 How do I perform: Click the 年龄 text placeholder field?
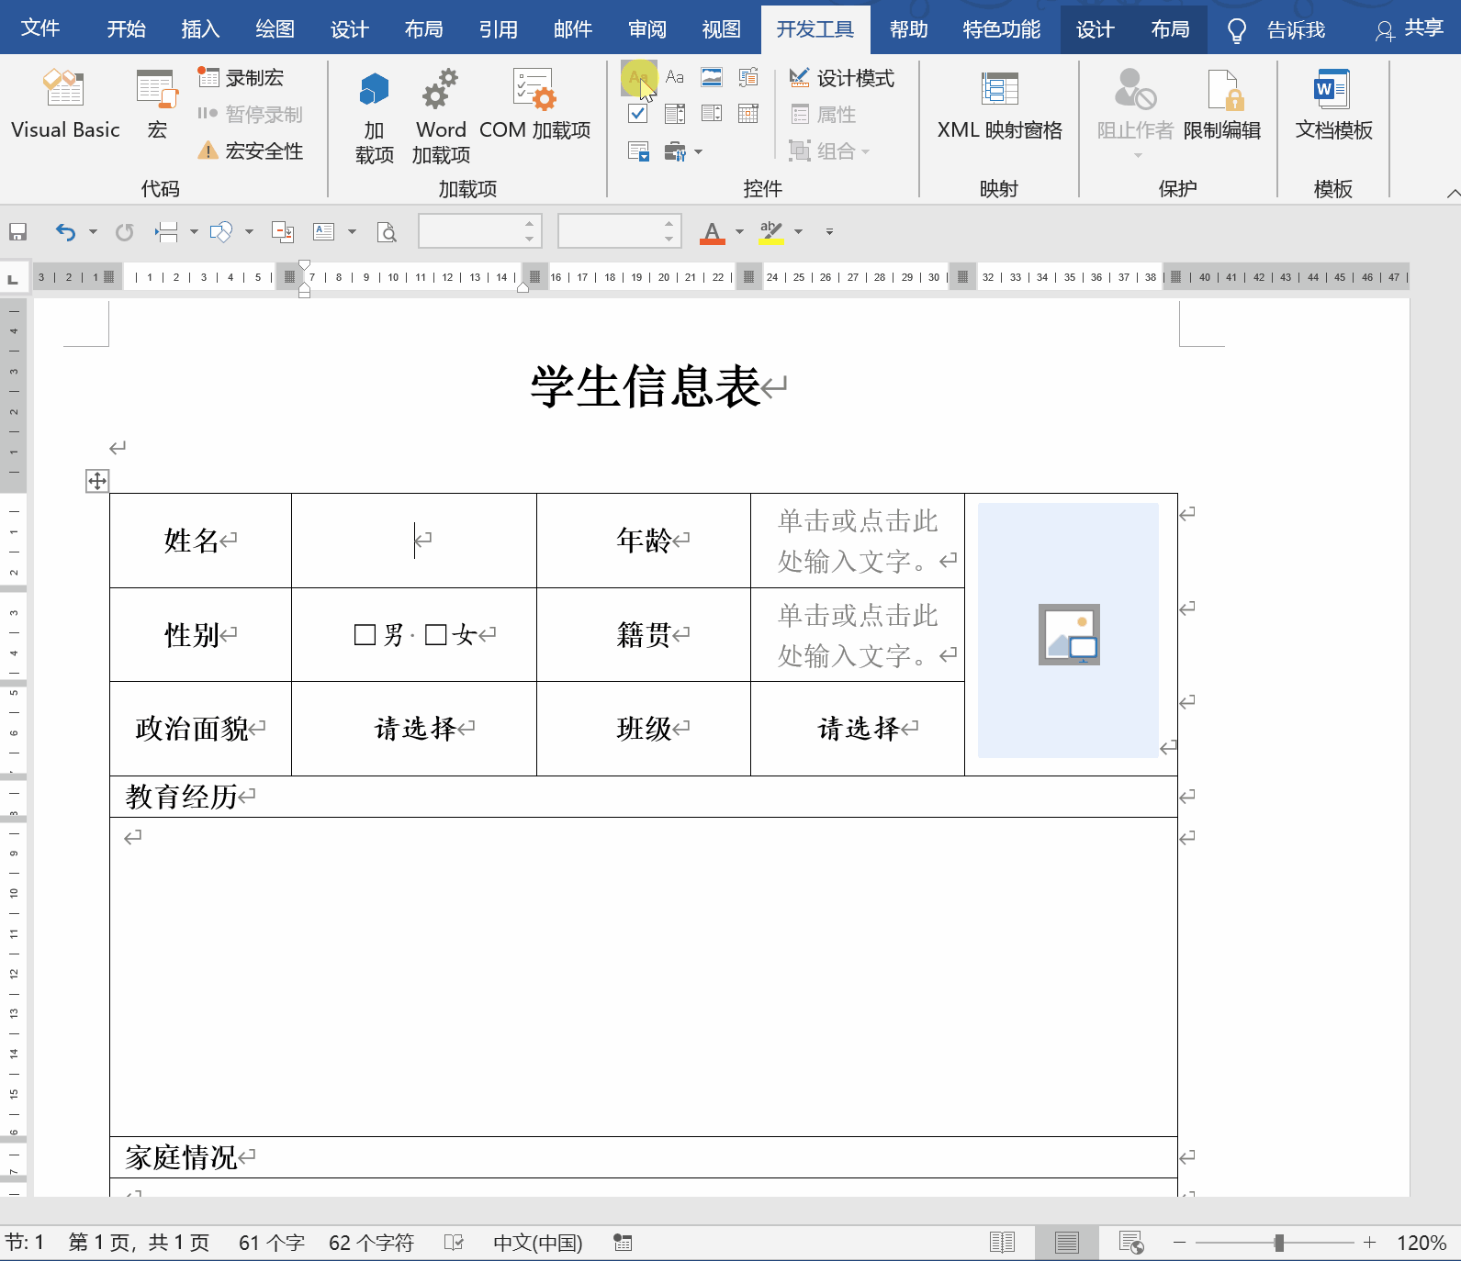858,541
